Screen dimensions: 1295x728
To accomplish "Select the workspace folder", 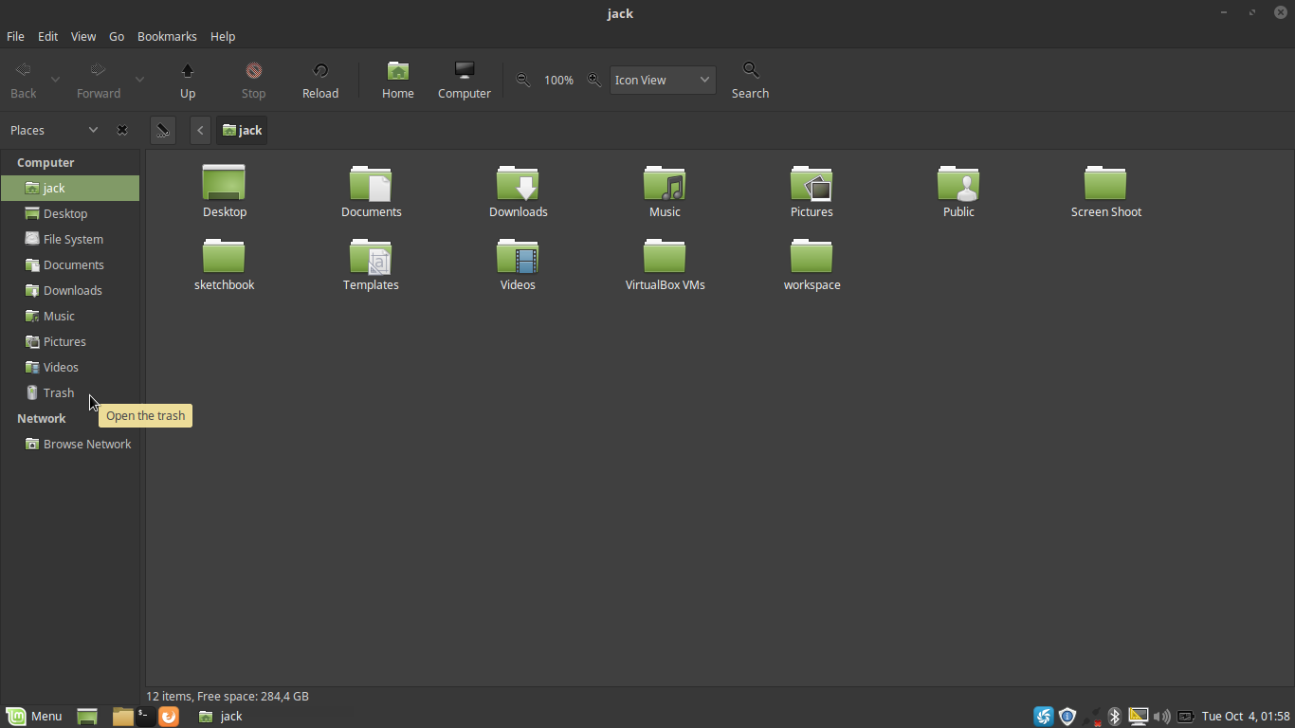I will tap(812, 264).
